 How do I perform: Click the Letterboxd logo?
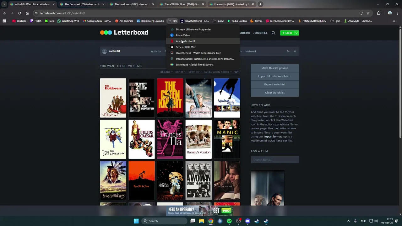[x=124, y=32]
